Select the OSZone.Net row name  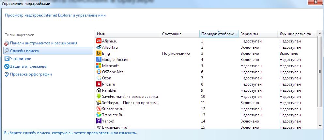pos(113,72)
